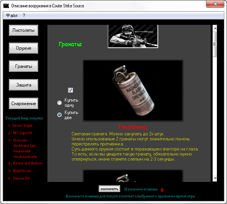Select the Купить одну radio option

pos(59,103)
